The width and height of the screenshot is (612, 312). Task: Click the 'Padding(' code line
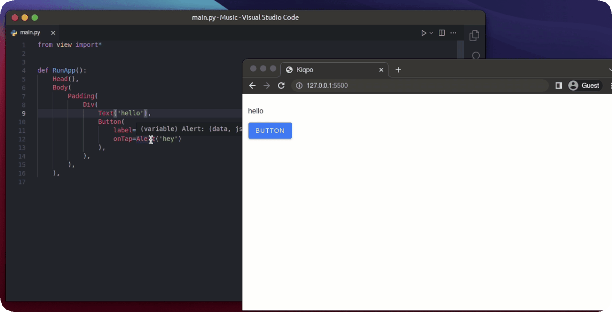click(x=83, y=96)
